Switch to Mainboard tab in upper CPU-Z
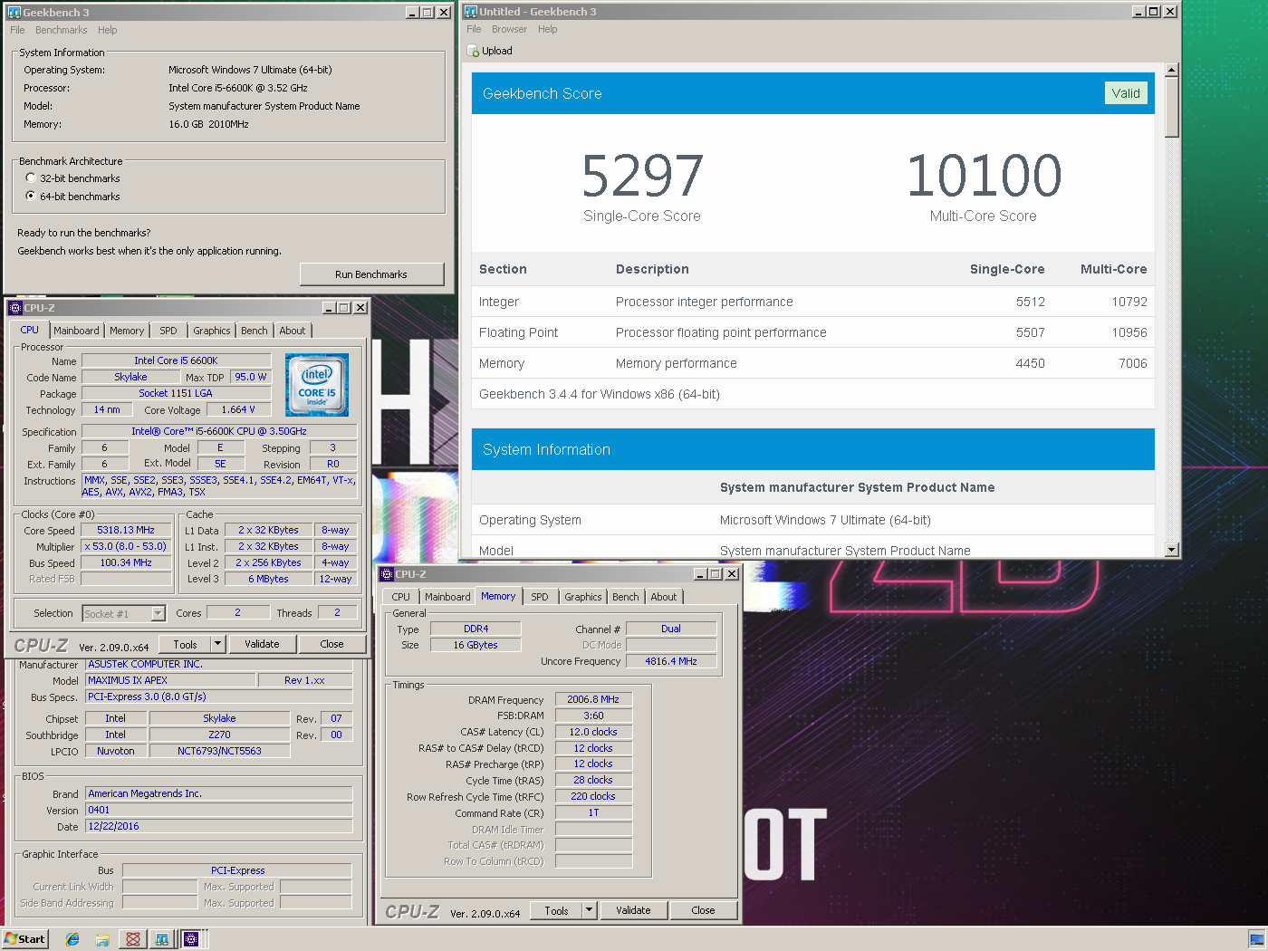This screenshot has height=951, width=1268. pos(76,331)
